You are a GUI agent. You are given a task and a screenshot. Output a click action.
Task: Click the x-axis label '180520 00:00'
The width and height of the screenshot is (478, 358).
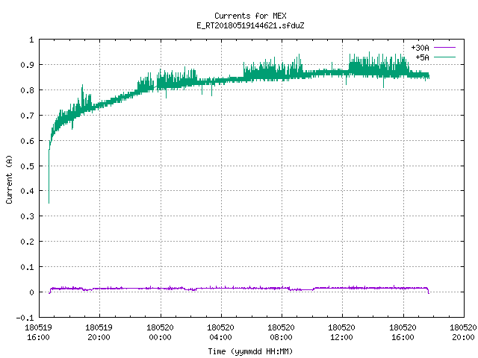(x=160, y=333)
